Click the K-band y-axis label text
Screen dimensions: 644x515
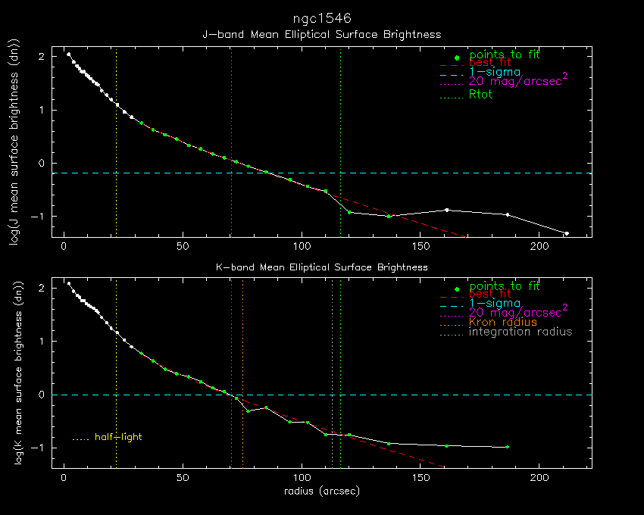pos(18,373)
